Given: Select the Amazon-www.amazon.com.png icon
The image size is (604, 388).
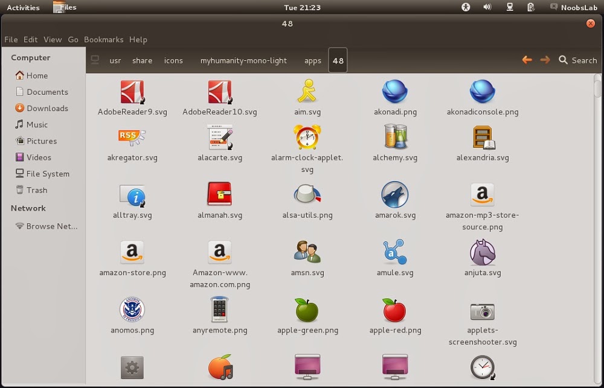Looking at the screenshot, I should pyautogui.click(x=220, y=252).
